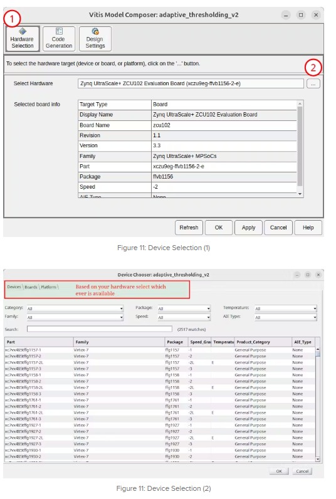Sort by the Package column header
336x499 pixels.
(176, 342)
